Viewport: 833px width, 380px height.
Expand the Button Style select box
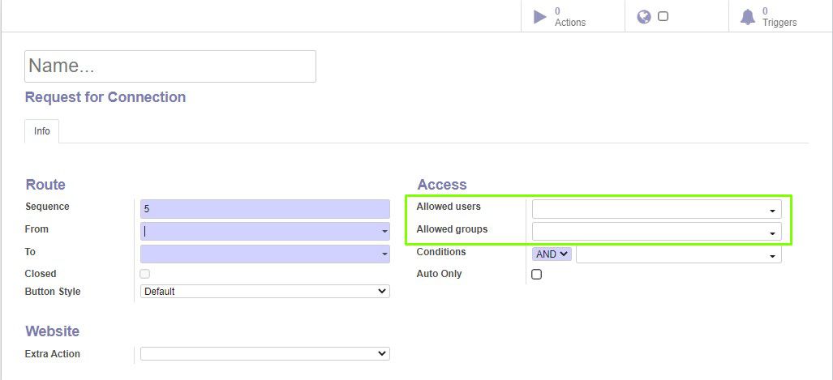click(265, 292)
